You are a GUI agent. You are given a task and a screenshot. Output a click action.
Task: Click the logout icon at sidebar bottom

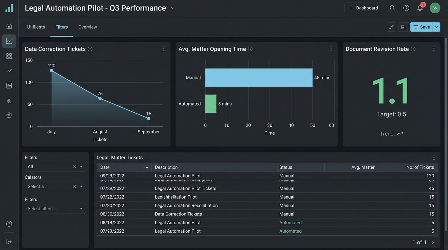(x=8, y=241)
